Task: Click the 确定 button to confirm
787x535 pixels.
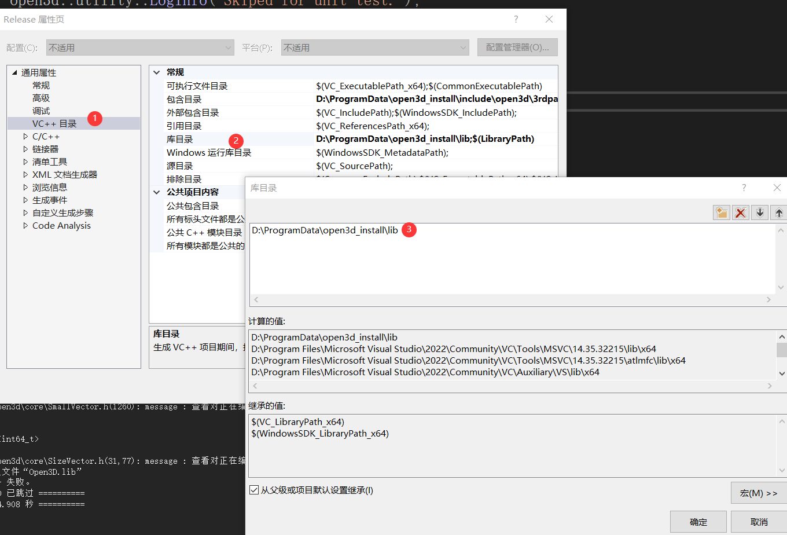Action: [x=698, y=522]
